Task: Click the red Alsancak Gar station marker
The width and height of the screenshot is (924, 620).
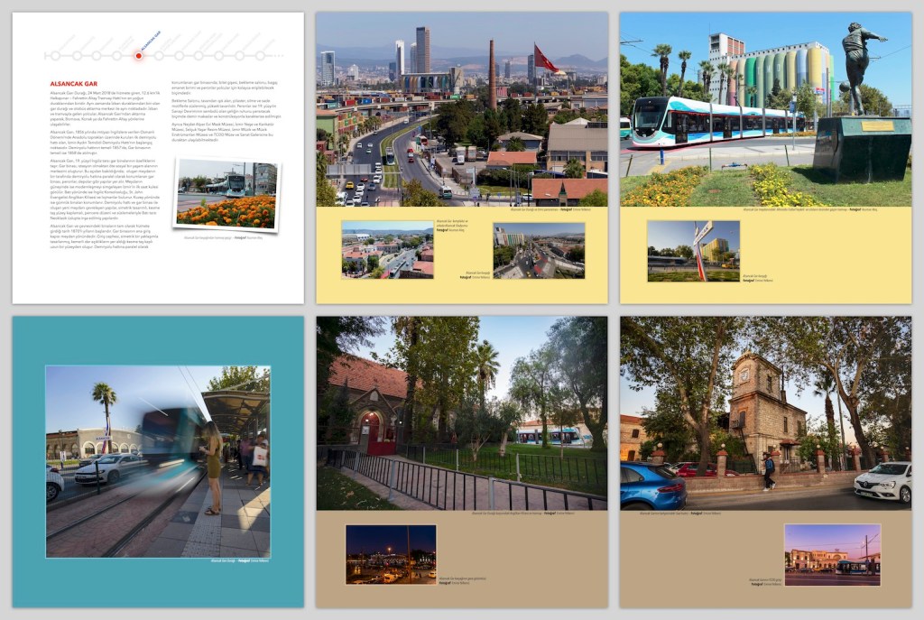Action: 138,55
